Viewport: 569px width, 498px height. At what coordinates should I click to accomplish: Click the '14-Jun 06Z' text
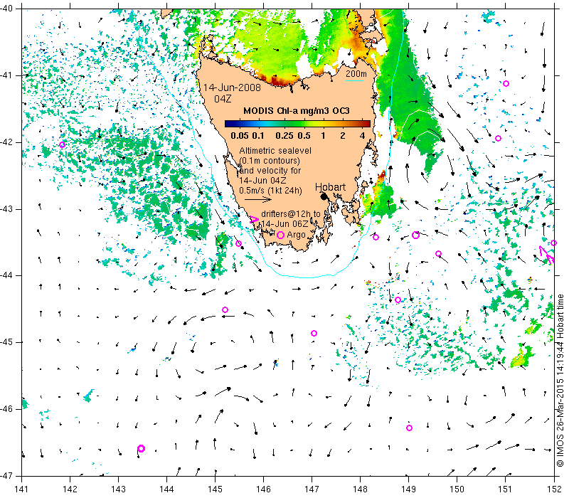tap(284, 223)
